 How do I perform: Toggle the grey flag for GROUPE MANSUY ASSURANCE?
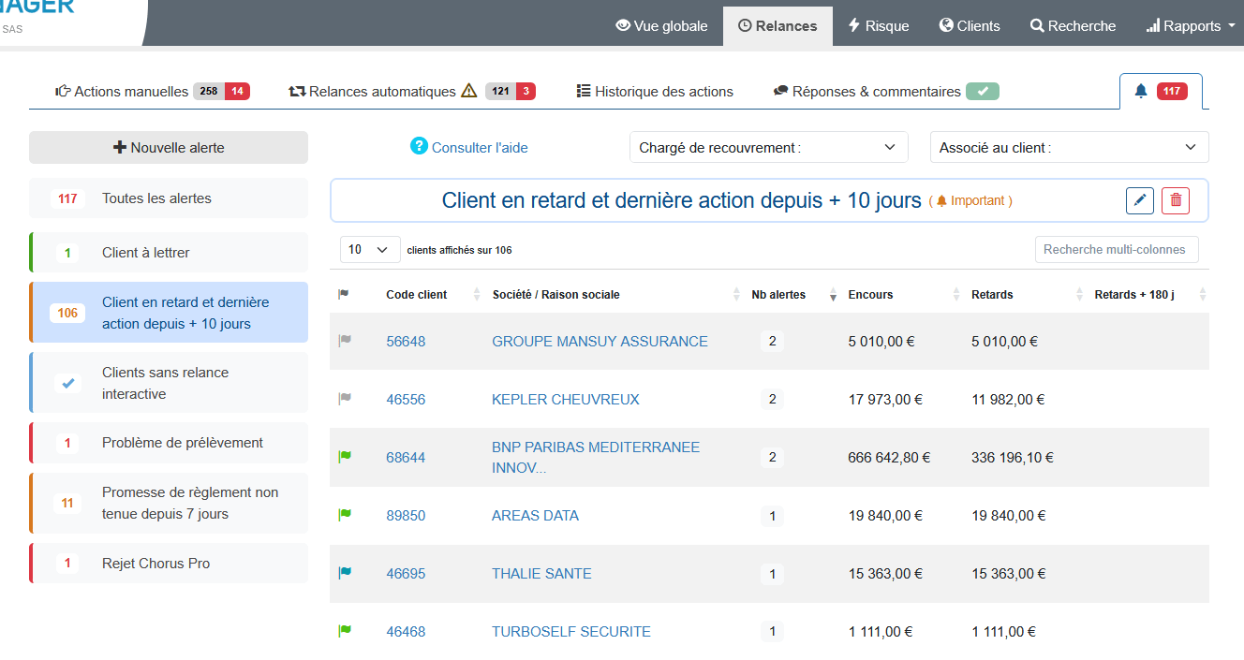click(344, 341)
